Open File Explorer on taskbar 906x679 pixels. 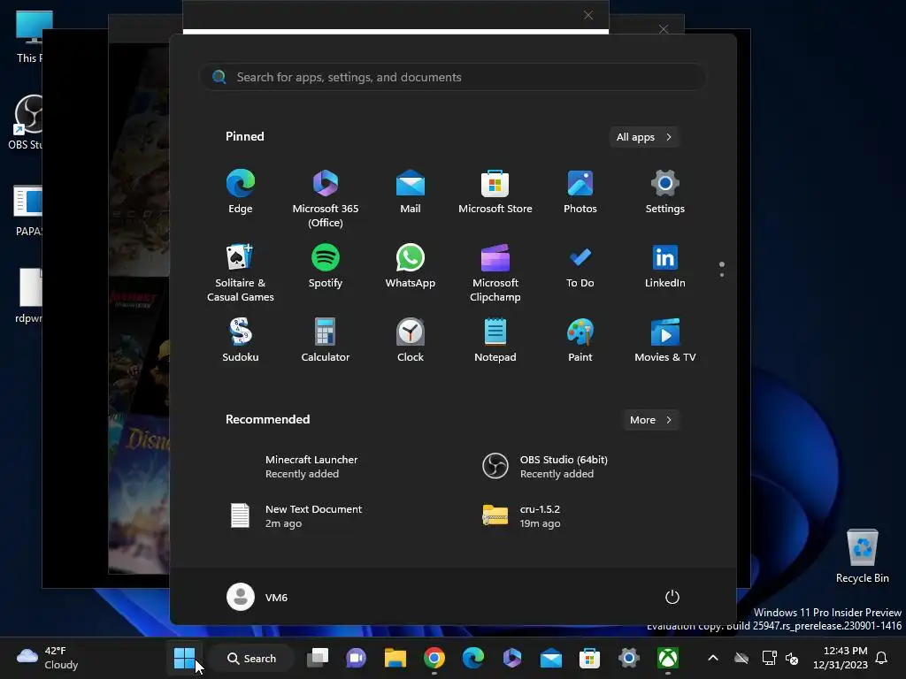[x=395, y=658]
